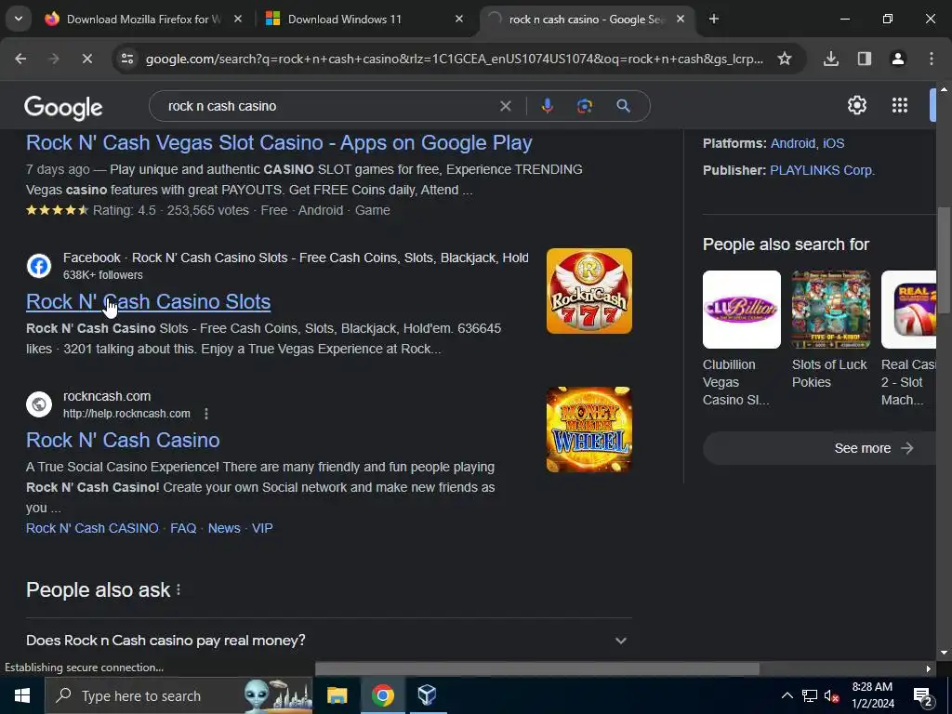Viewport: 952px width, 714px height.
Task: Open People also ask options menu
Action: click(x=178, y=589)
